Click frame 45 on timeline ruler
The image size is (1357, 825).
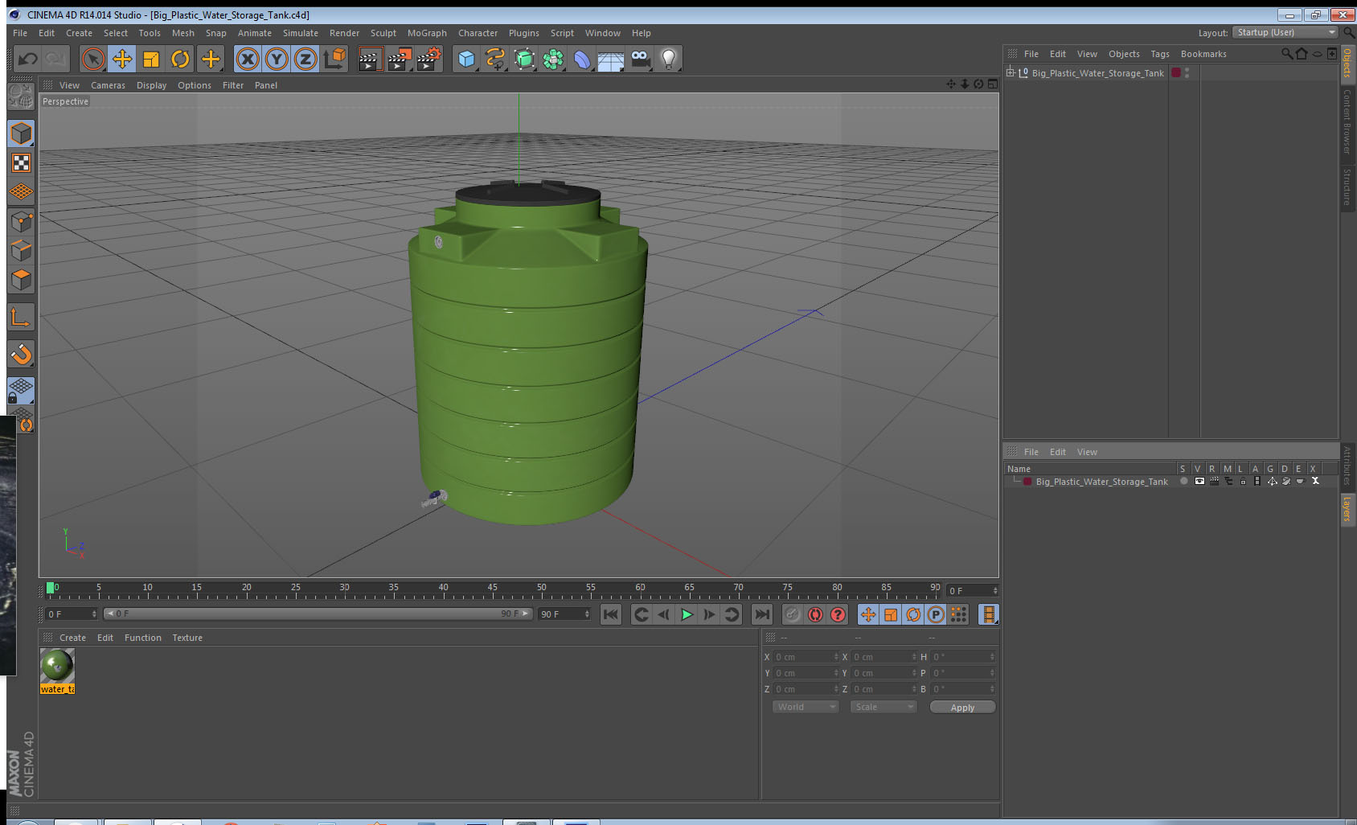tap(492, 589)
